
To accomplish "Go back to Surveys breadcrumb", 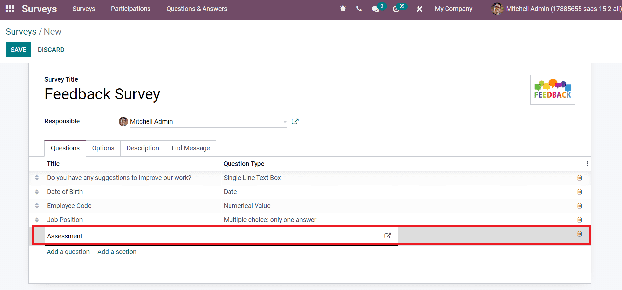I will (21, 32).
